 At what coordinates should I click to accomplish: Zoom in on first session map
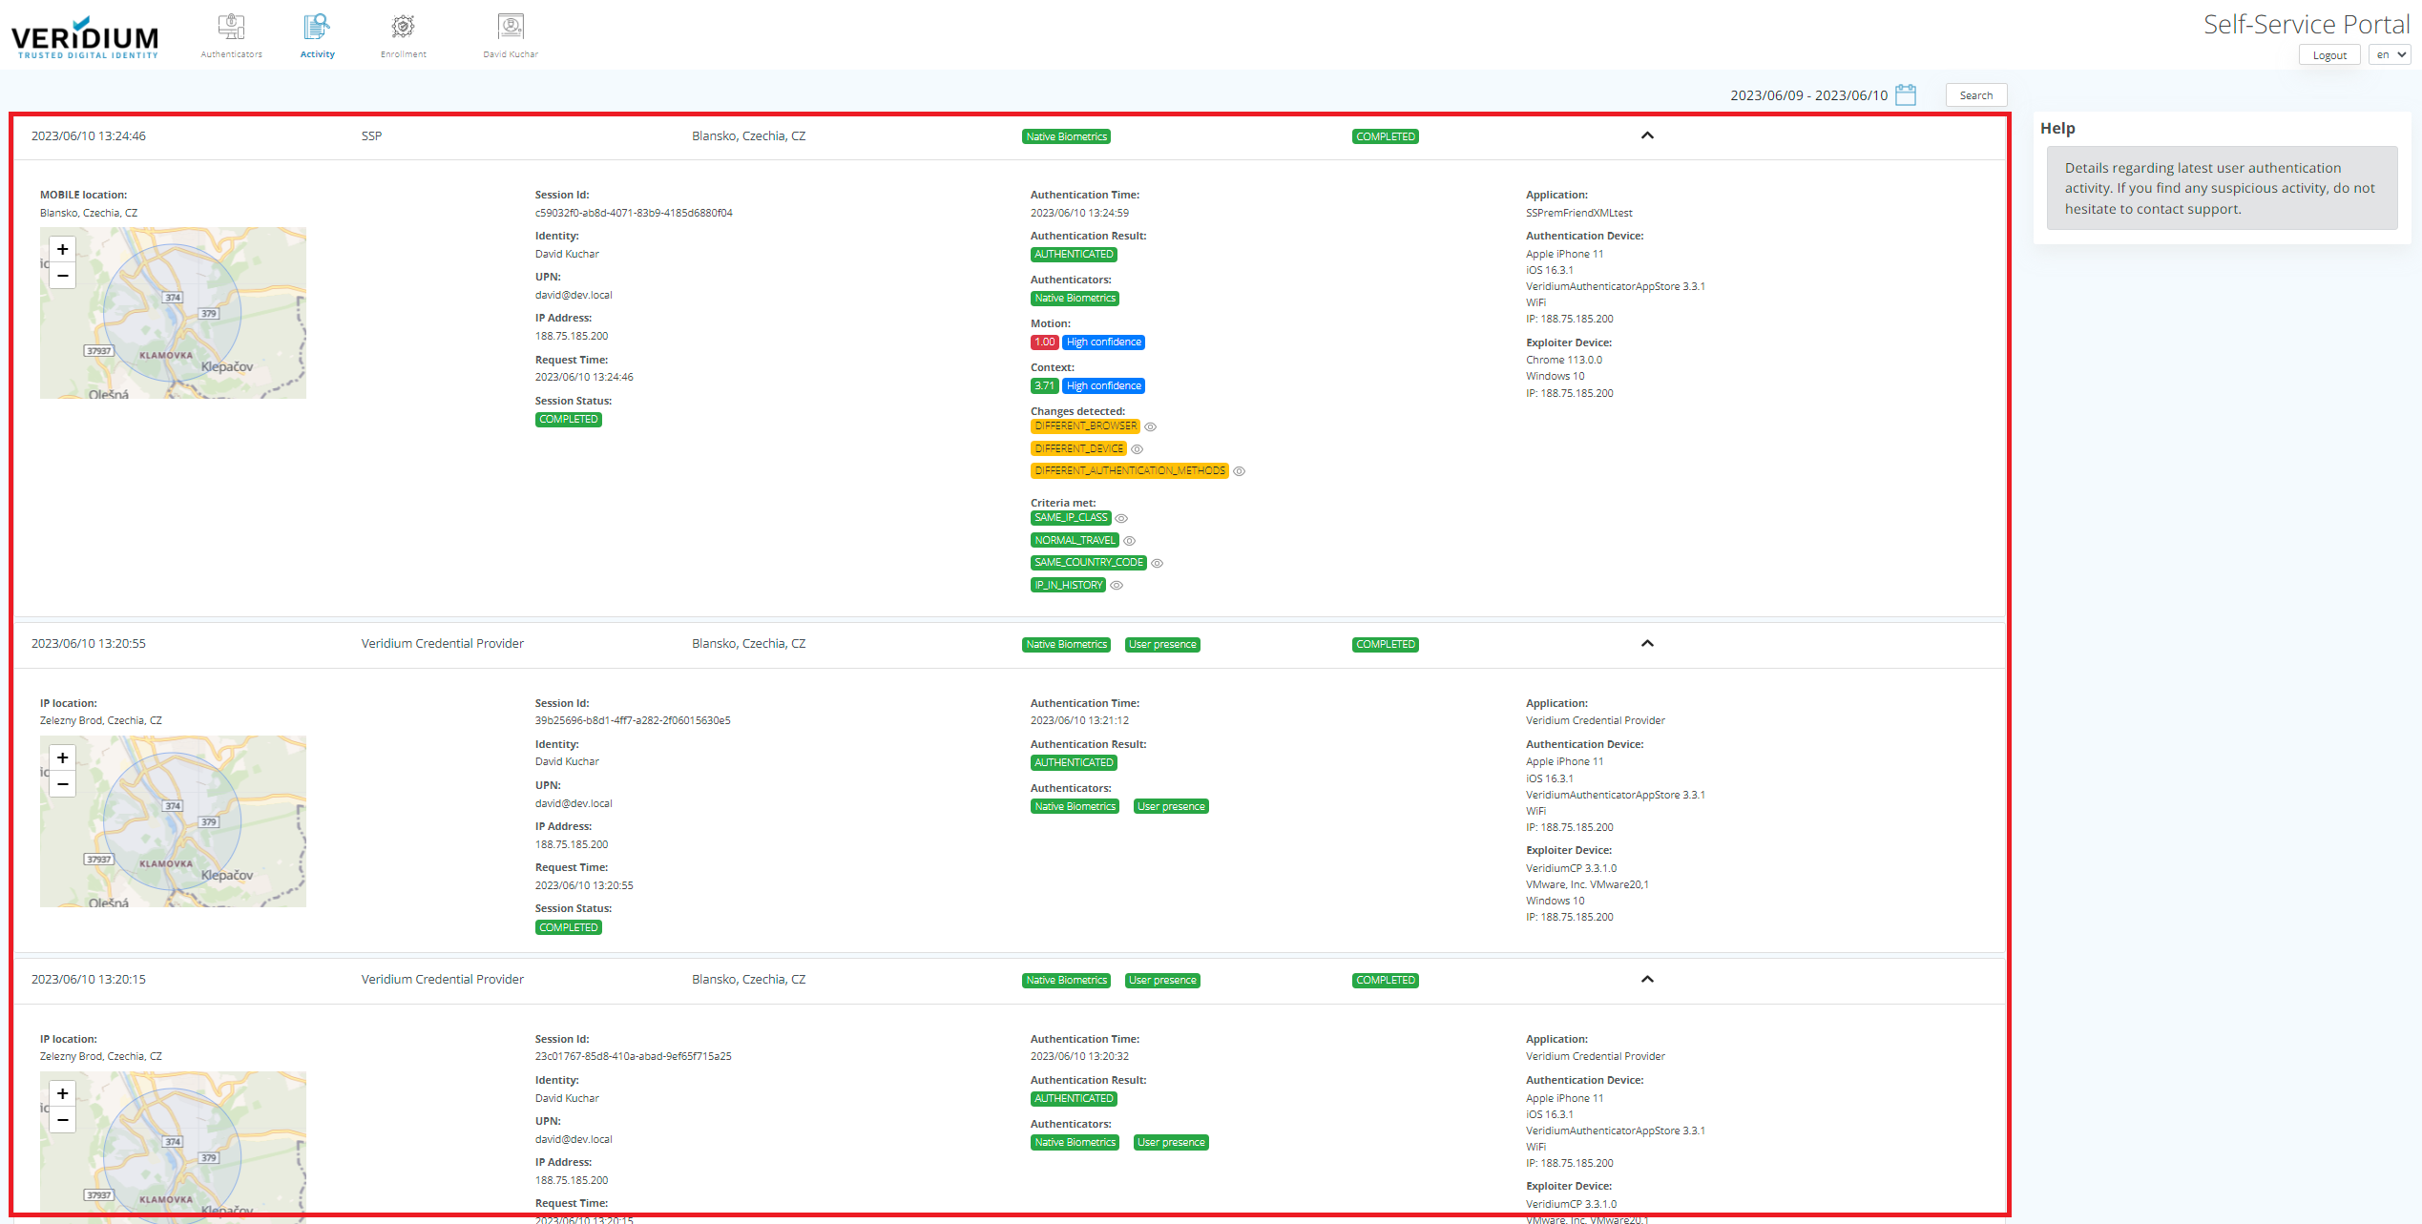(63, 250)
